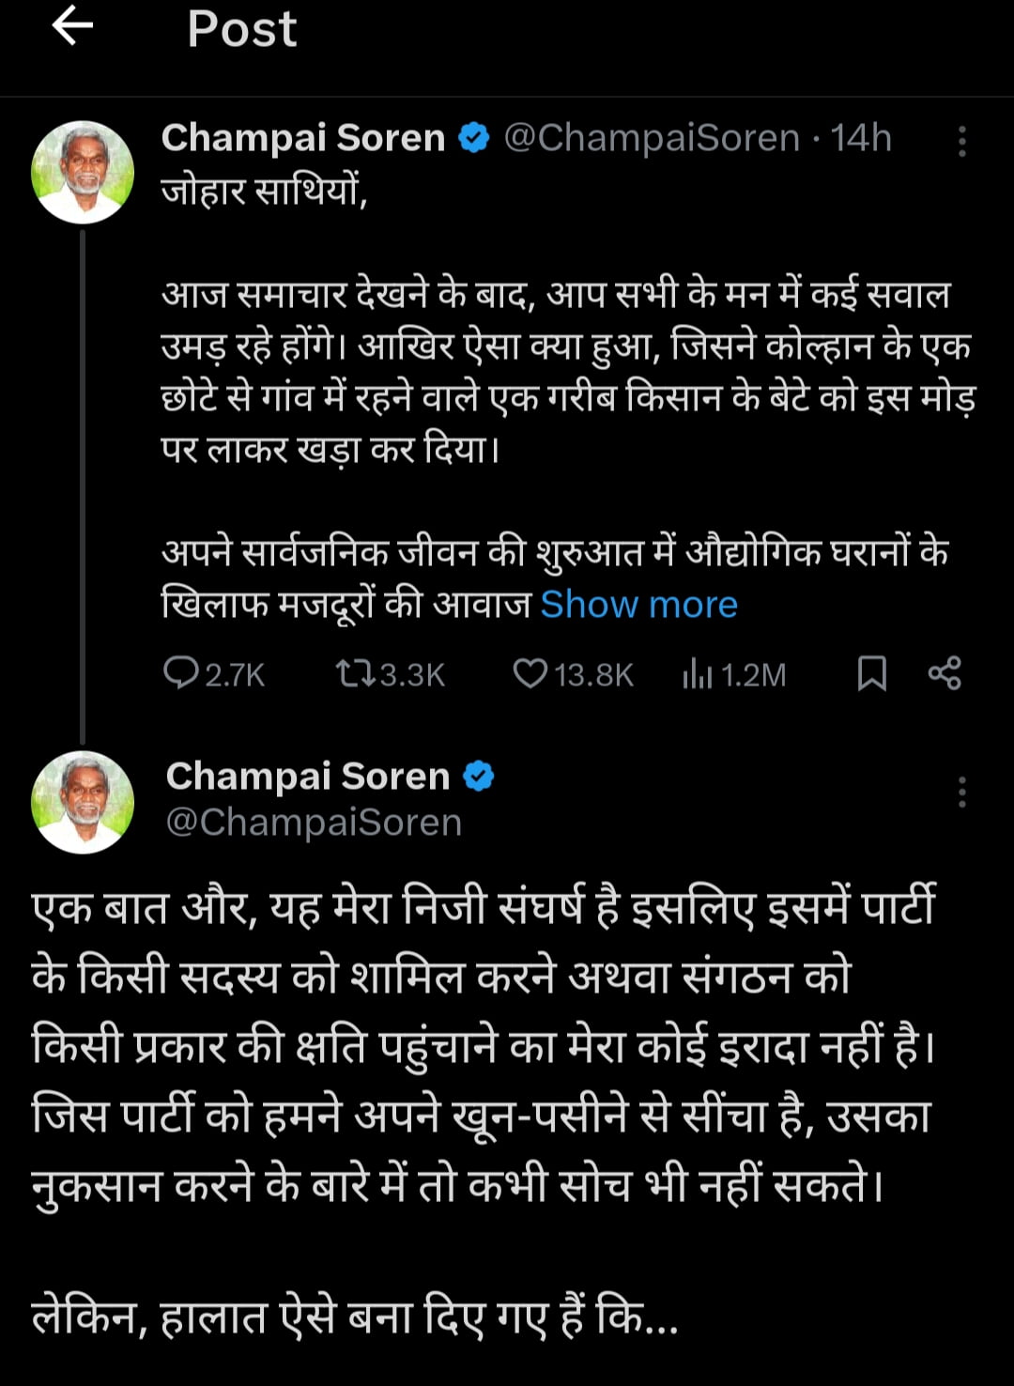Open reply icon on first post

point(179,673)
